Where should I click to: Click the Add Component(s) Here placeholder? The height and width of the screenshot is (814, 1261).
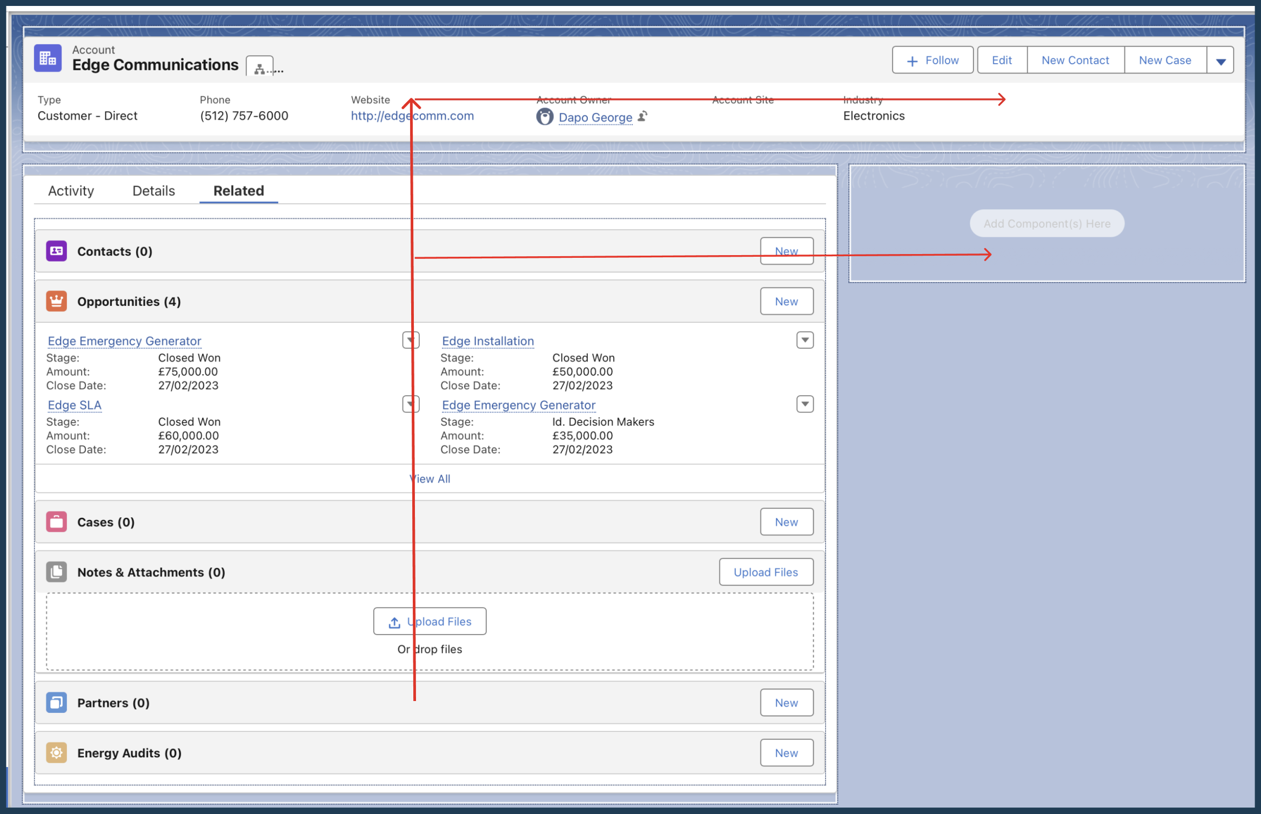1047,223
